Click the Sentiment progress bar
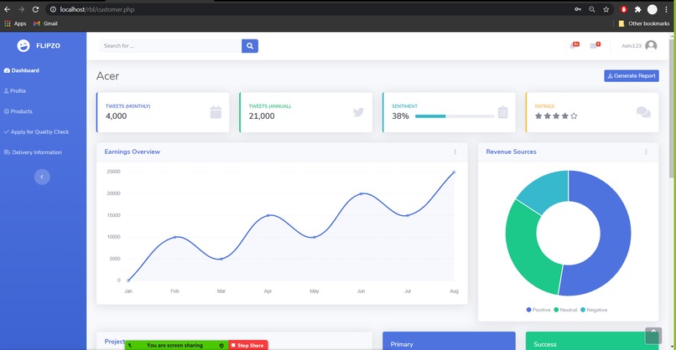The height and width of the screenshot is (350, 676). pyautogui.click(x=455, y=116)
